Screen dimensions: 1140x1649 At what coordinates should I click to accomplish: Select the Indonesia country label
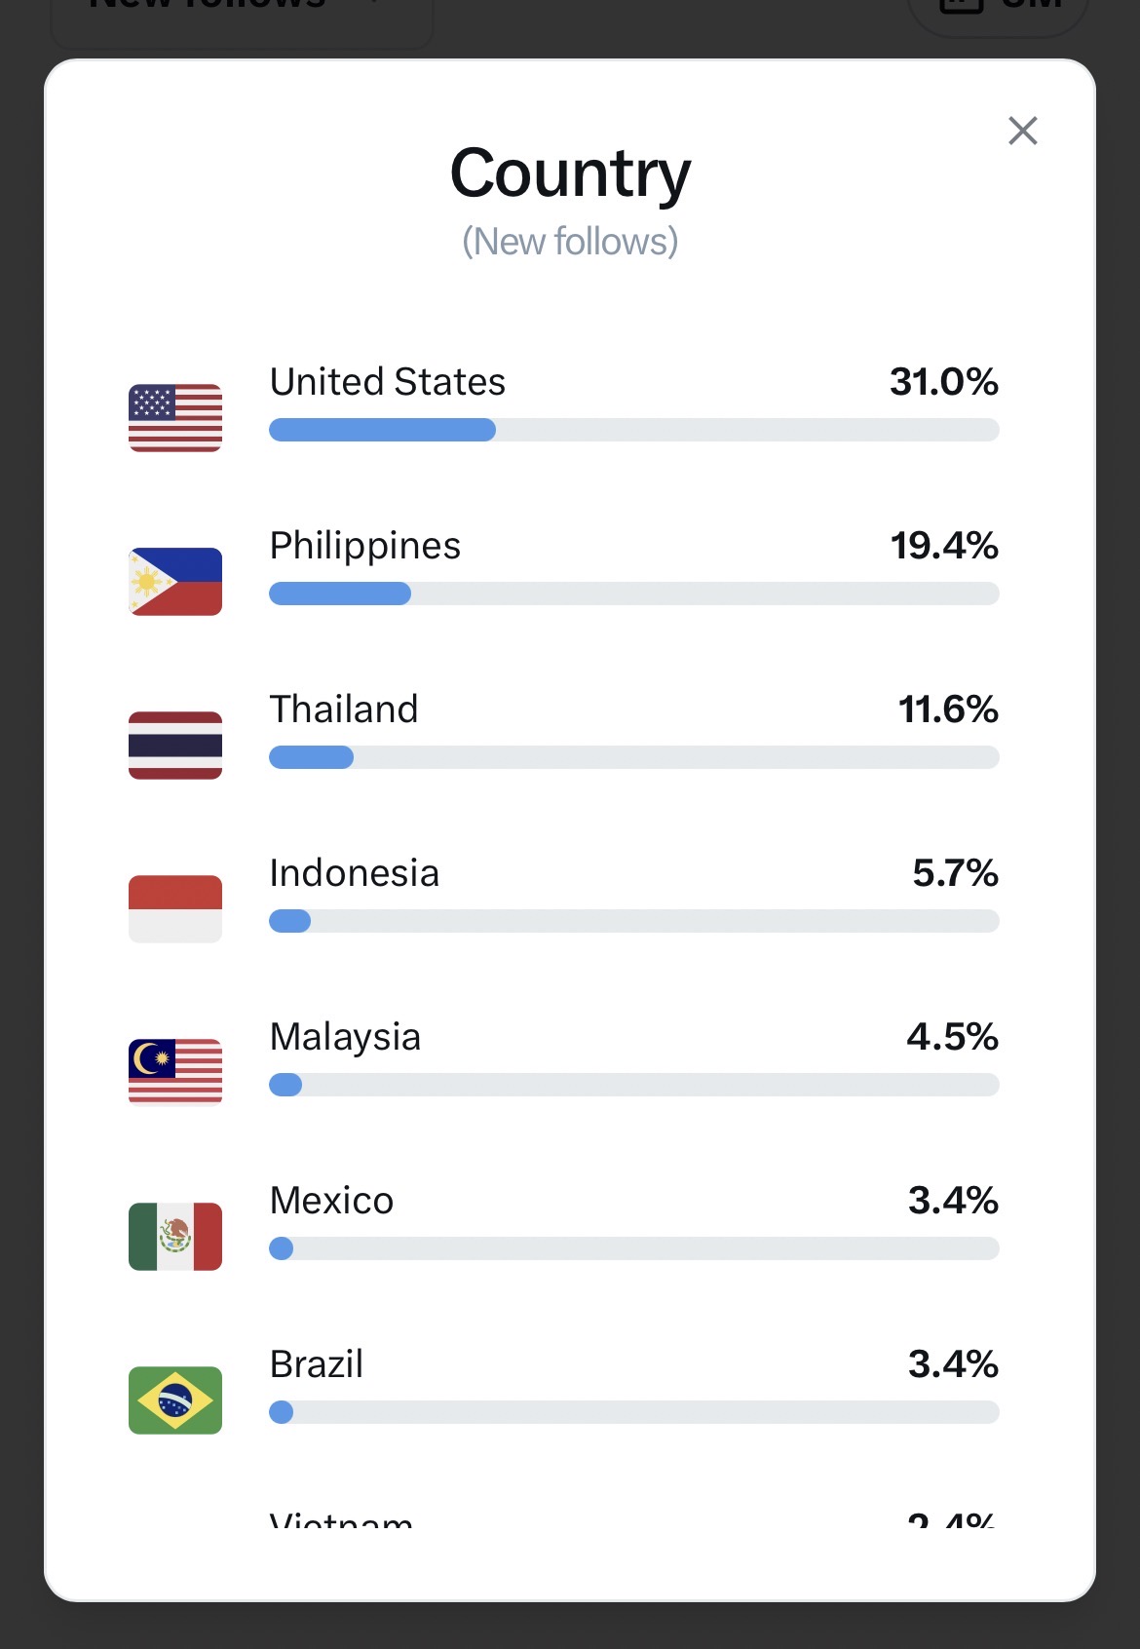[355, 873]
